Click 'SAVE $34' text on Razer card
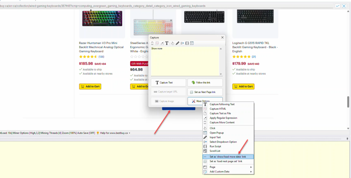The image size is (351, 178). (x=100, y=64)
